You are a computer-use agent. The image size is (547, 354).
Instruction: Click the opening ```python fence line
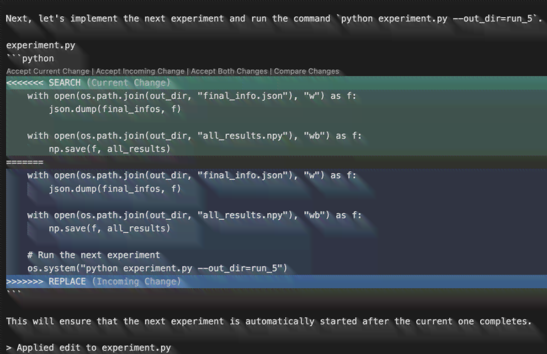click(30, 58)
